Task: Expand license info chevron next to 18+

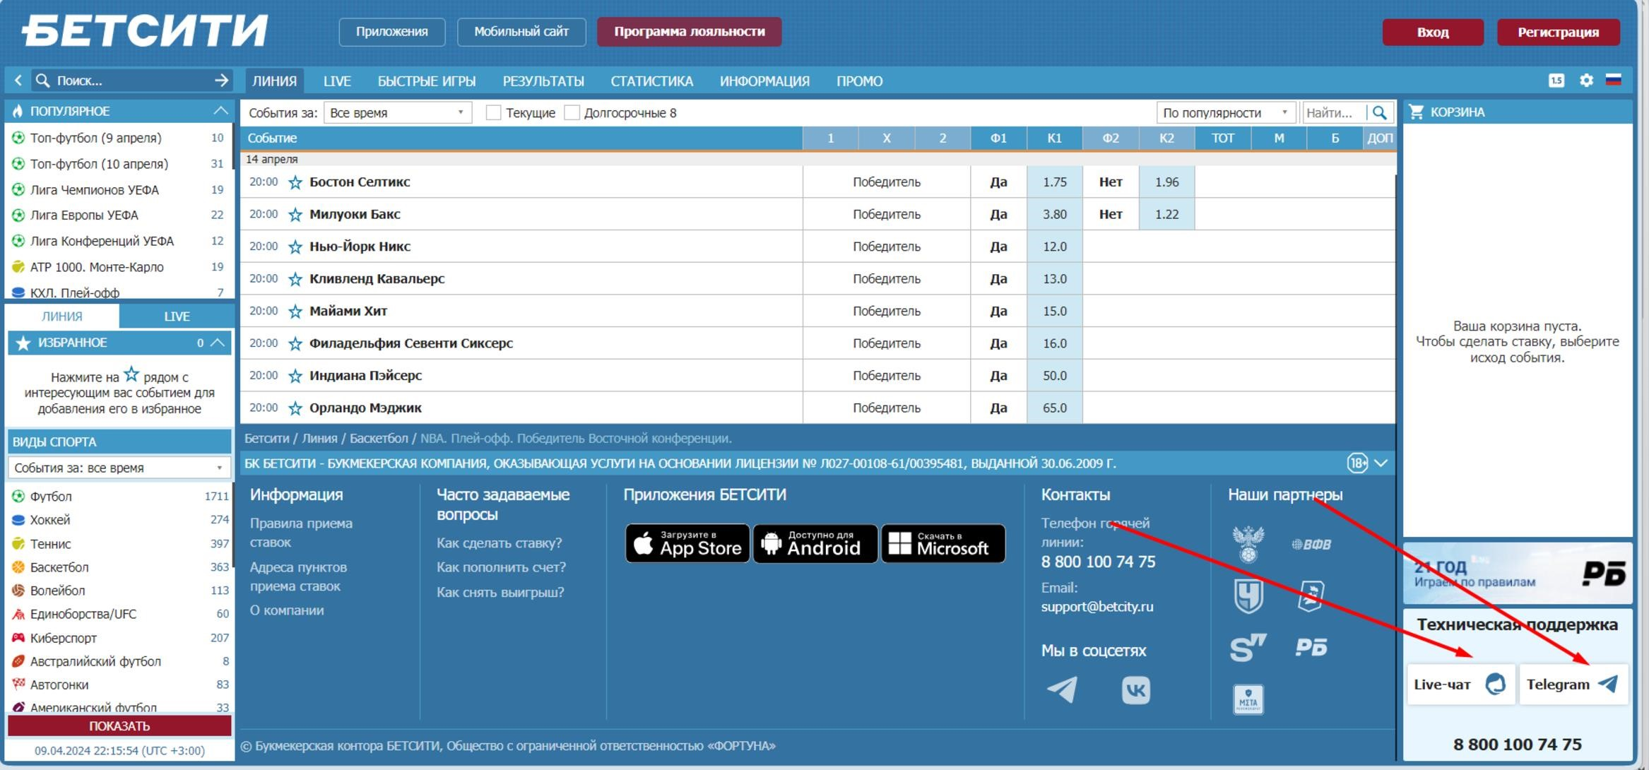Action: (x=1381, y=463)
